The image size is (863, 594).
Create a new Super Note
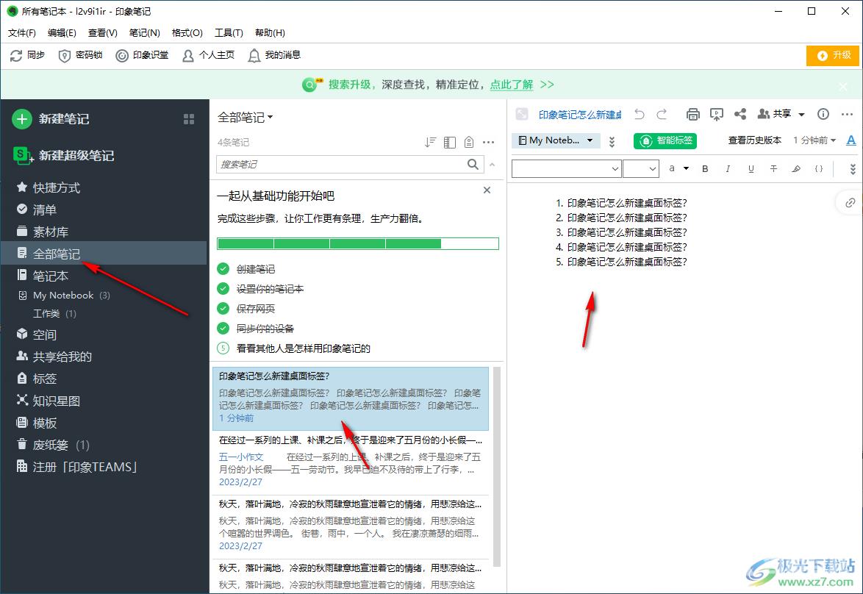click(63, 156)
